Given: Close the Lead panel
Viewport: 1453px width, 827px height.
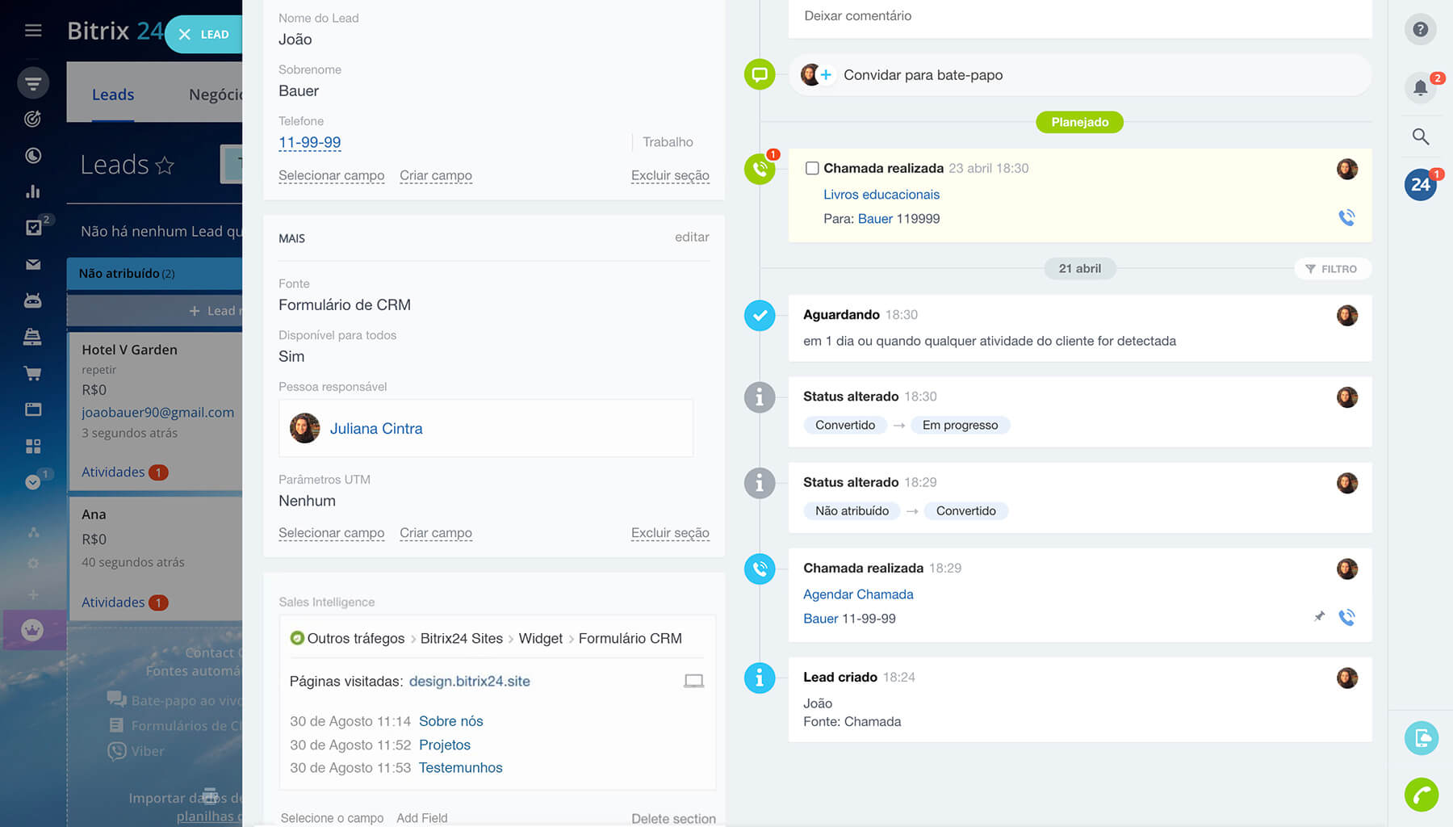Looking at the screenshot, I should click(x=185, y=35).
